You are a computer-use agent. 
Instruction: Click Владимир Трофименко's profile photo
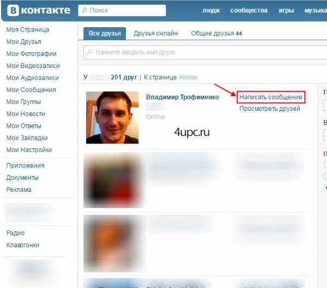(112, 117)
